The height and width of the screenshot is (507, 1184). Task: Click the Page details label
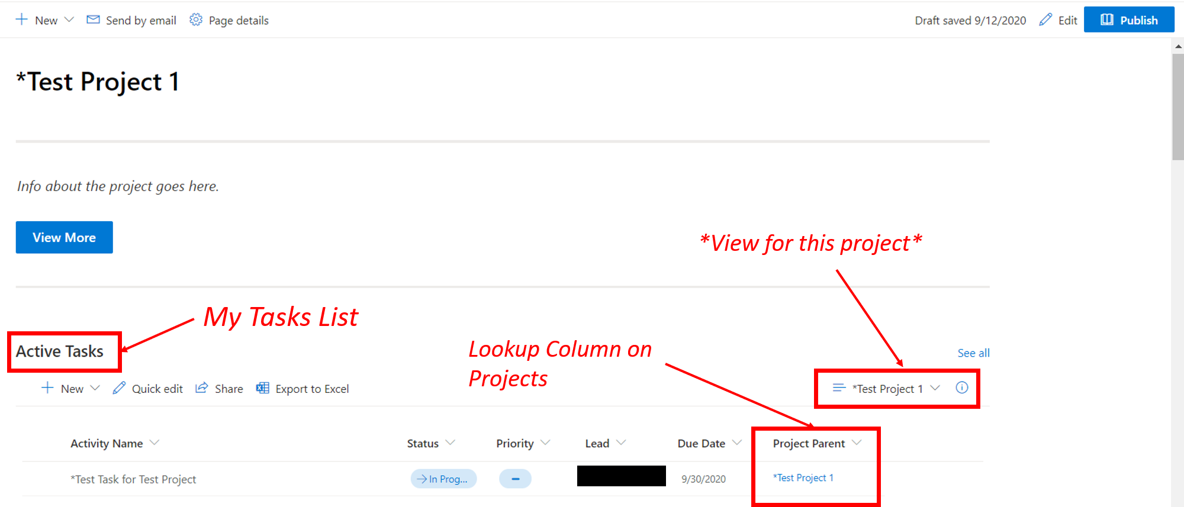[239, 20]
